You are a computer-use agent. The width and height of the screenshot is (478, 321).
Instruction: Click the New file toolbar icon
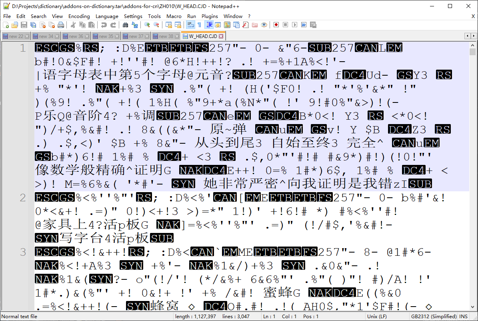pos(6,25)
